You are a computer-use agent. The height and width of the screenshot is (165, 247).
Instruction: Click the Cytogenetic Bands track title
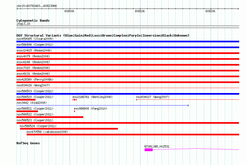coord(33,20)
